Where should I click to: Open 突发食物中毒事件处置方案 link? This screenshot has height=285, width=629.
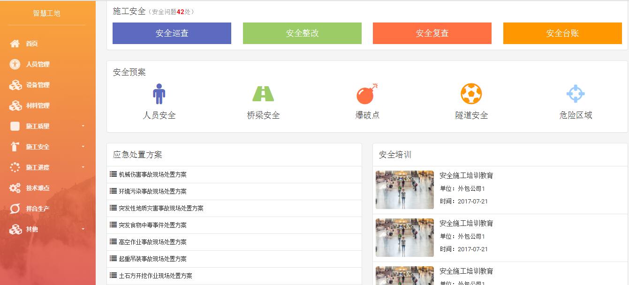pyautogui.click(x=152, y=225)
